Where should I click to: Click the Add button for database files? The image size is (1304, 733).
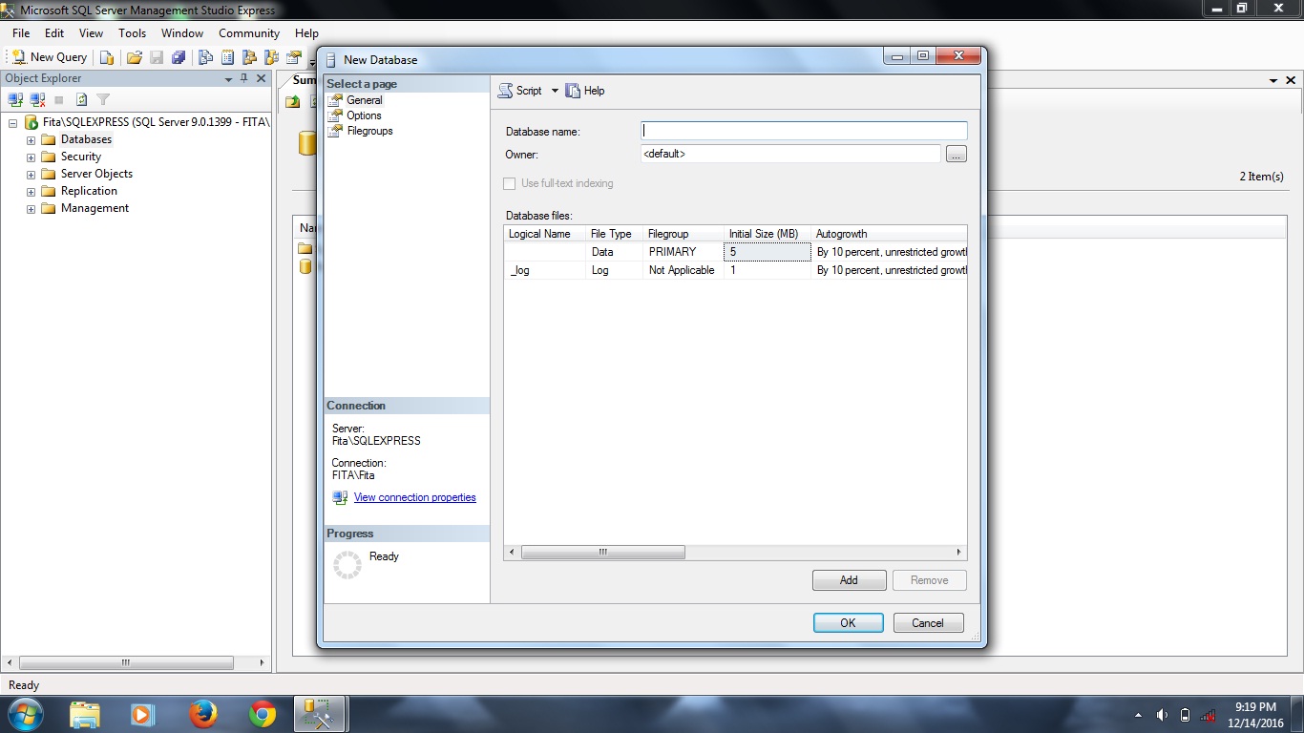848,579
